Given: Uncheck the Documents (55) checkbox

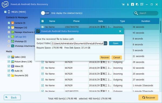Looking at the screenshot, I should pos(9,75).
